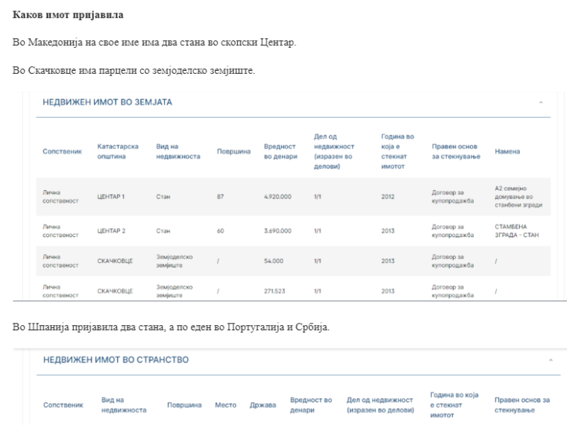567x425 pixels.
Task: Click the area value 87
Action: click(x=220, y=197)
